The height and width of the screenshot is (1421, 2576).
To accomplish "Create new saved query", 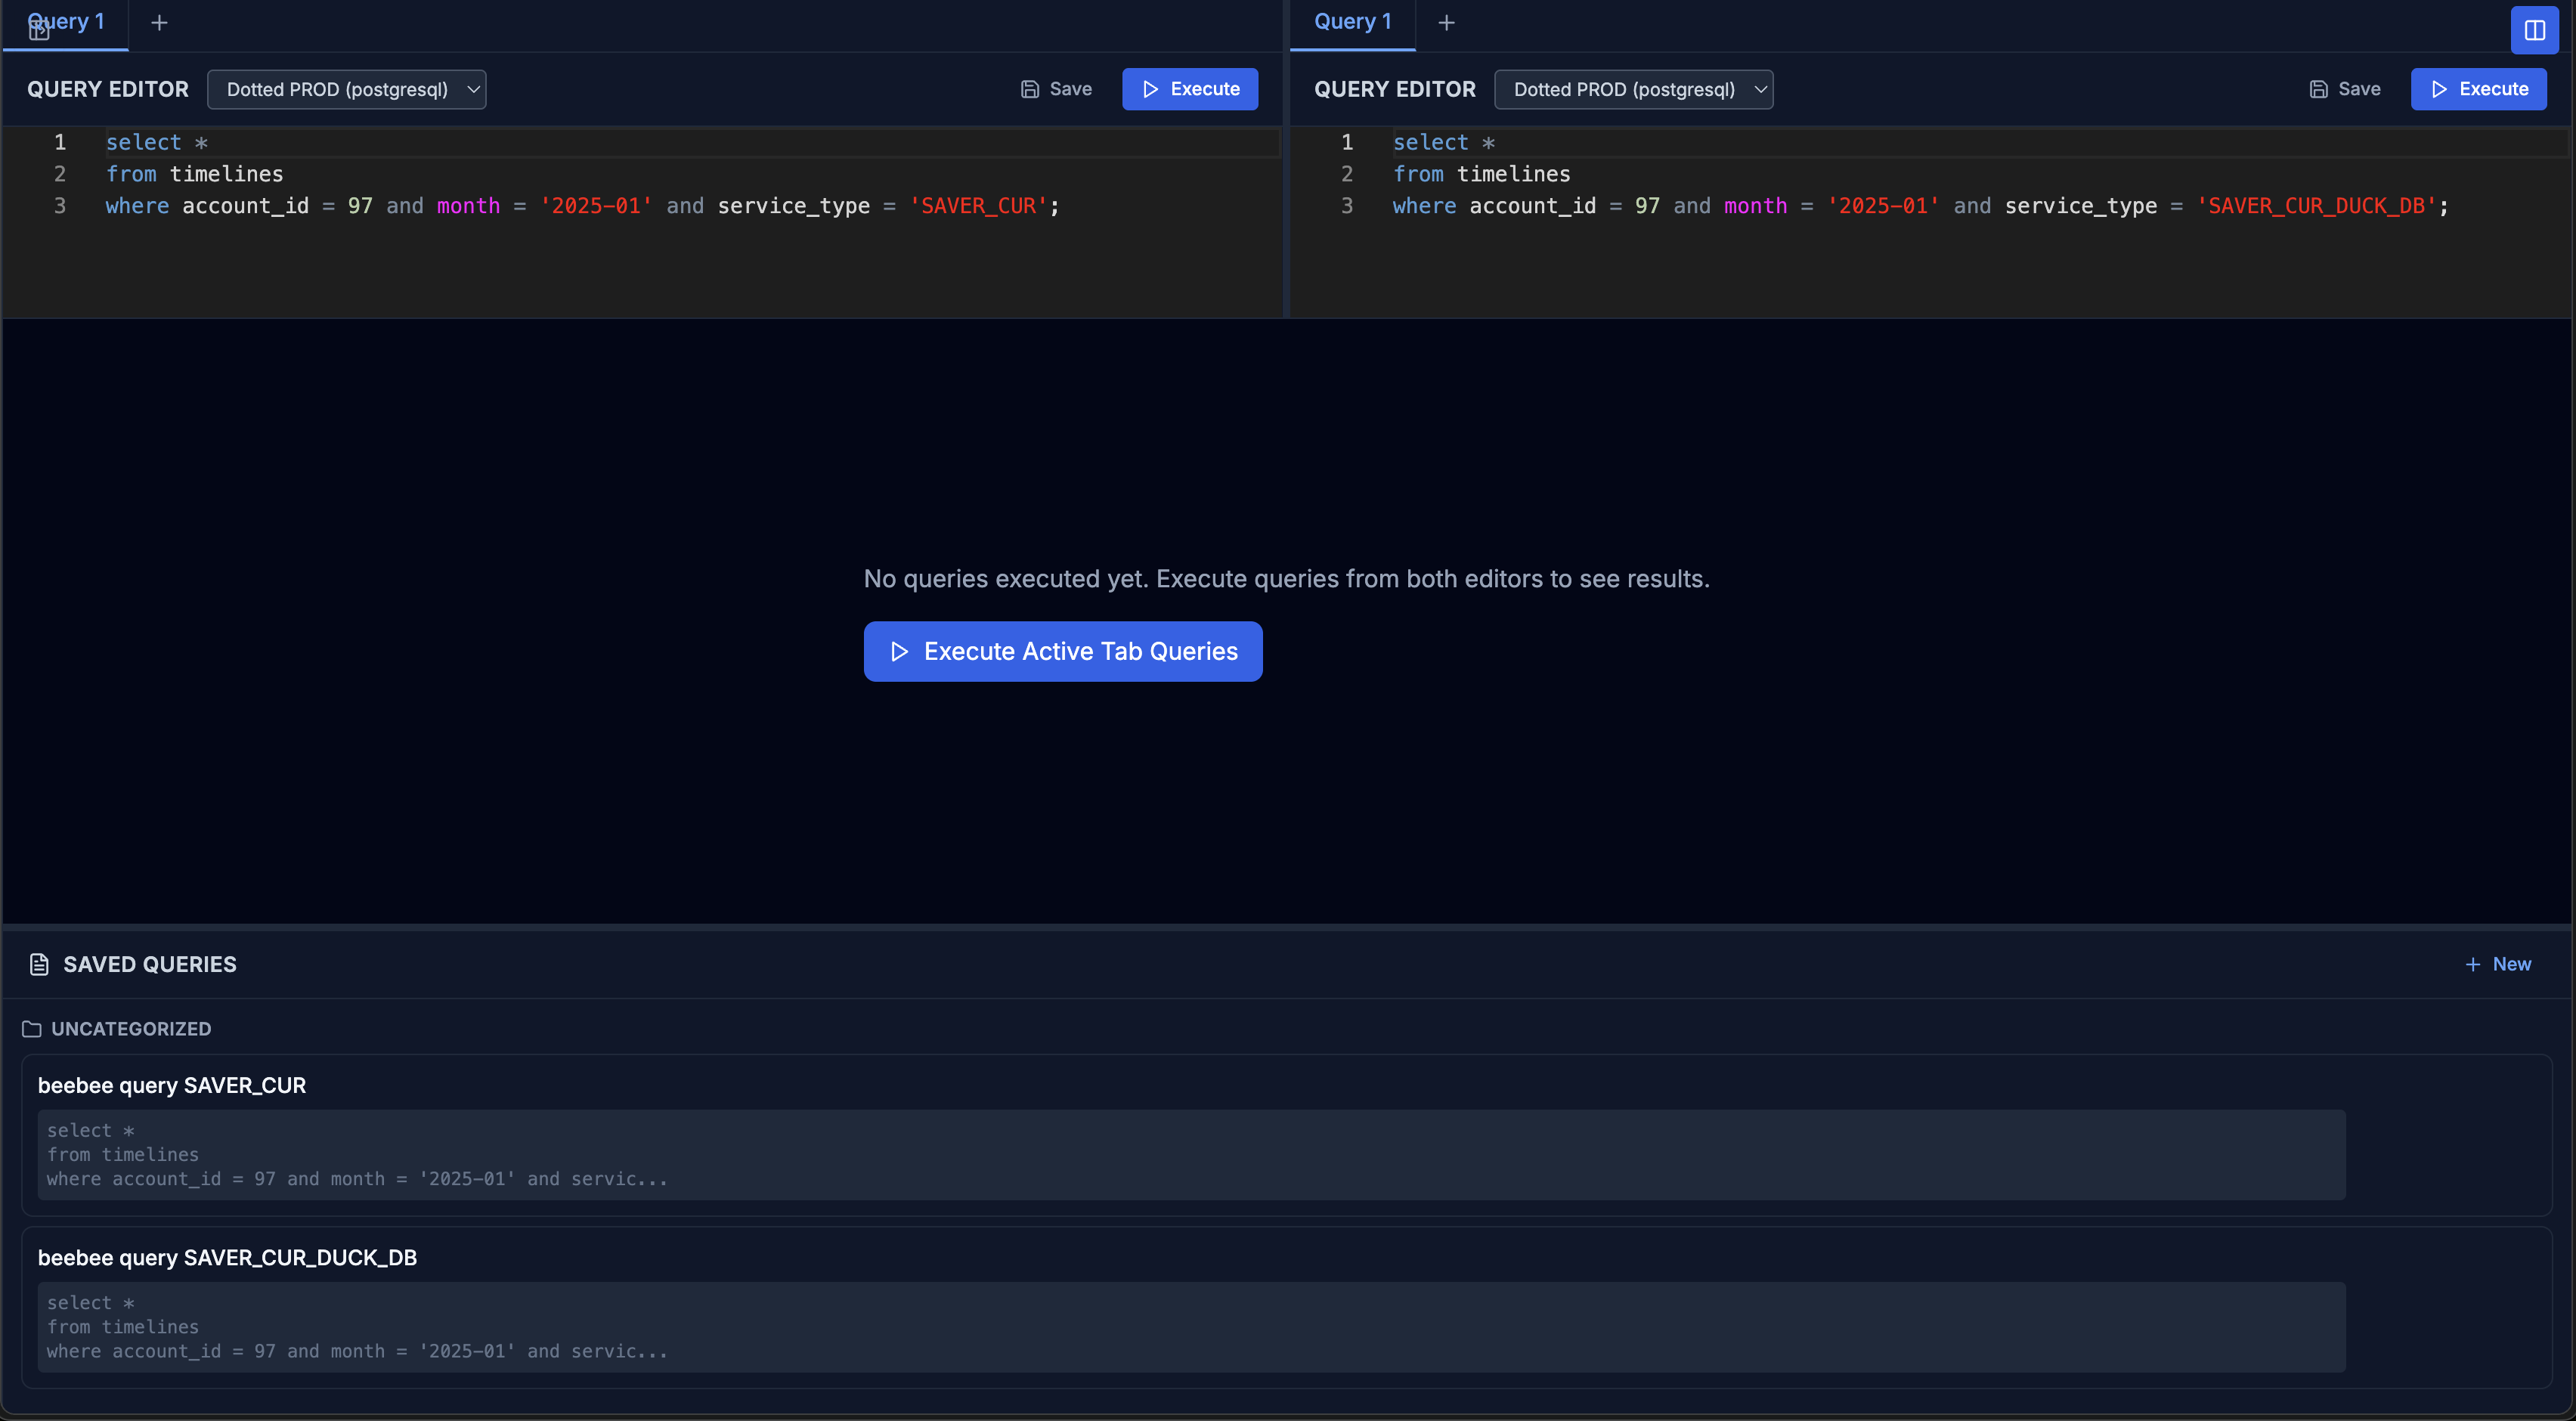I will tap(2498, 964).
